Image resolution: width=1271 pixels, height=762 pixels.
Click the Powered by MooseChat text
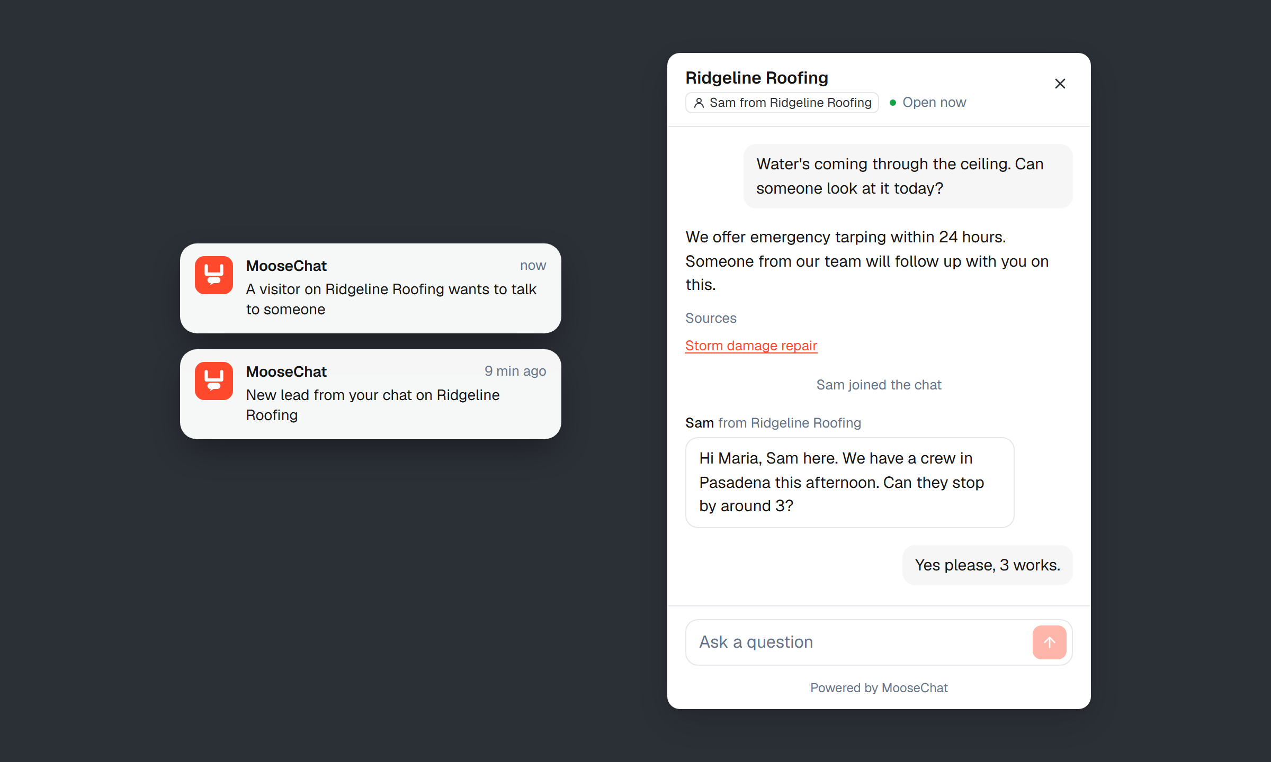point(879,687)
